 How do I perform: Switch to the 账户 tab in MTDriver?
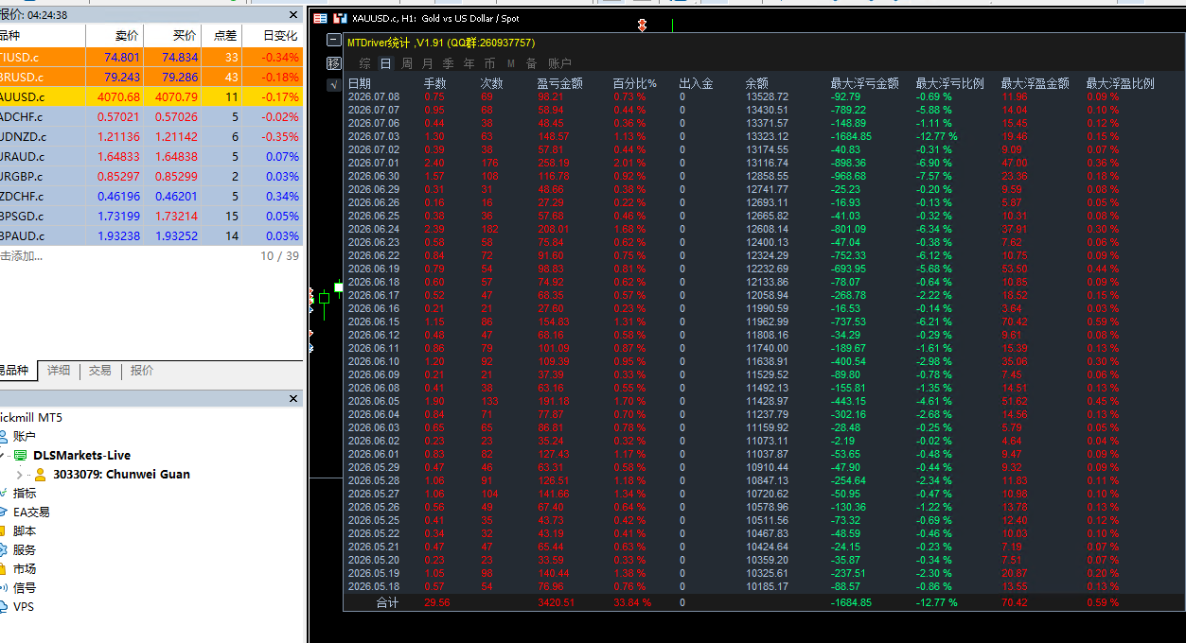tap(560, 63)
